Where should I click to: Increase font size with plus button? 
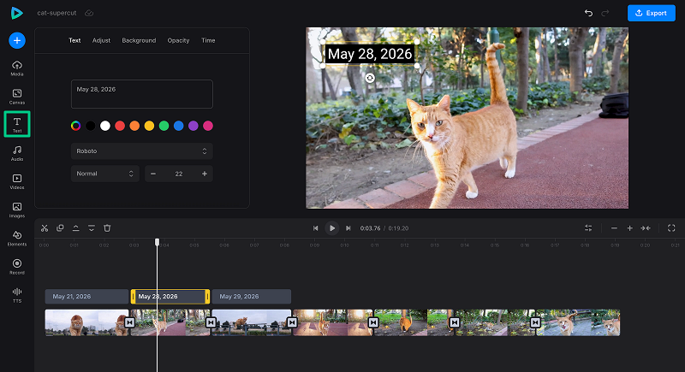205,174
